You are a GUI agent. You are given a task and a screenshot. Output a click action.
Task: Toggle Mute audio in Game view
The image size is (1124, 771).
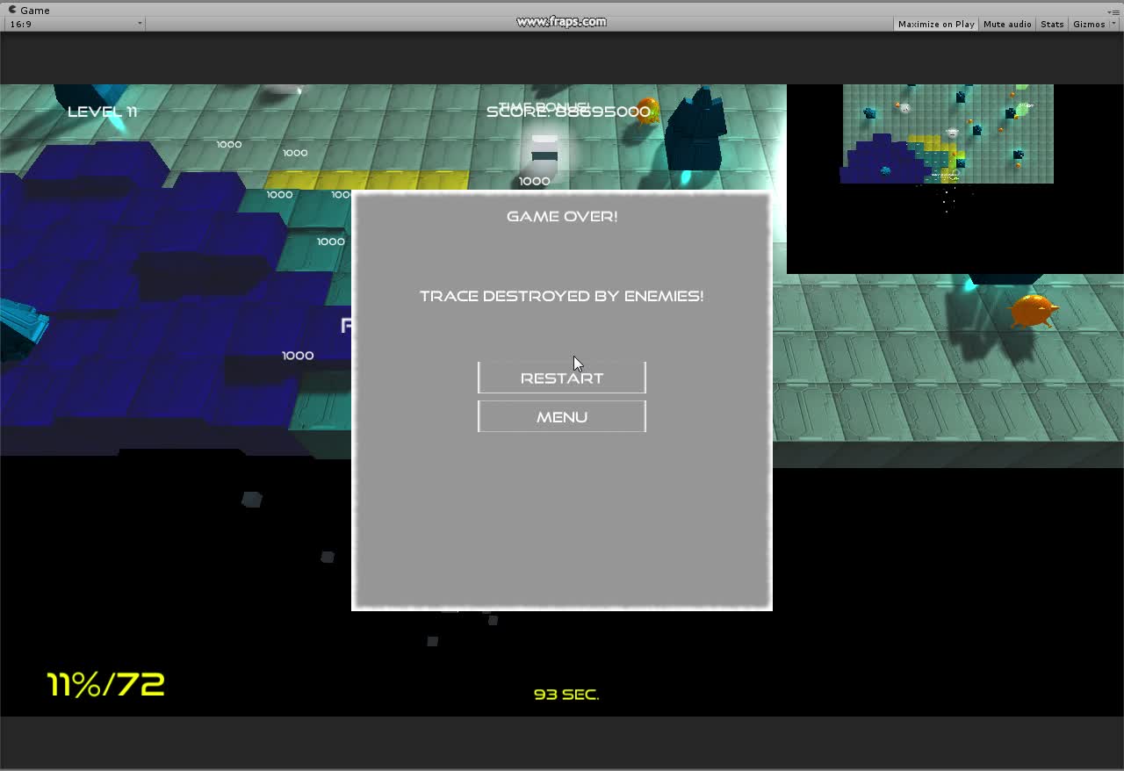[1007, 24]
